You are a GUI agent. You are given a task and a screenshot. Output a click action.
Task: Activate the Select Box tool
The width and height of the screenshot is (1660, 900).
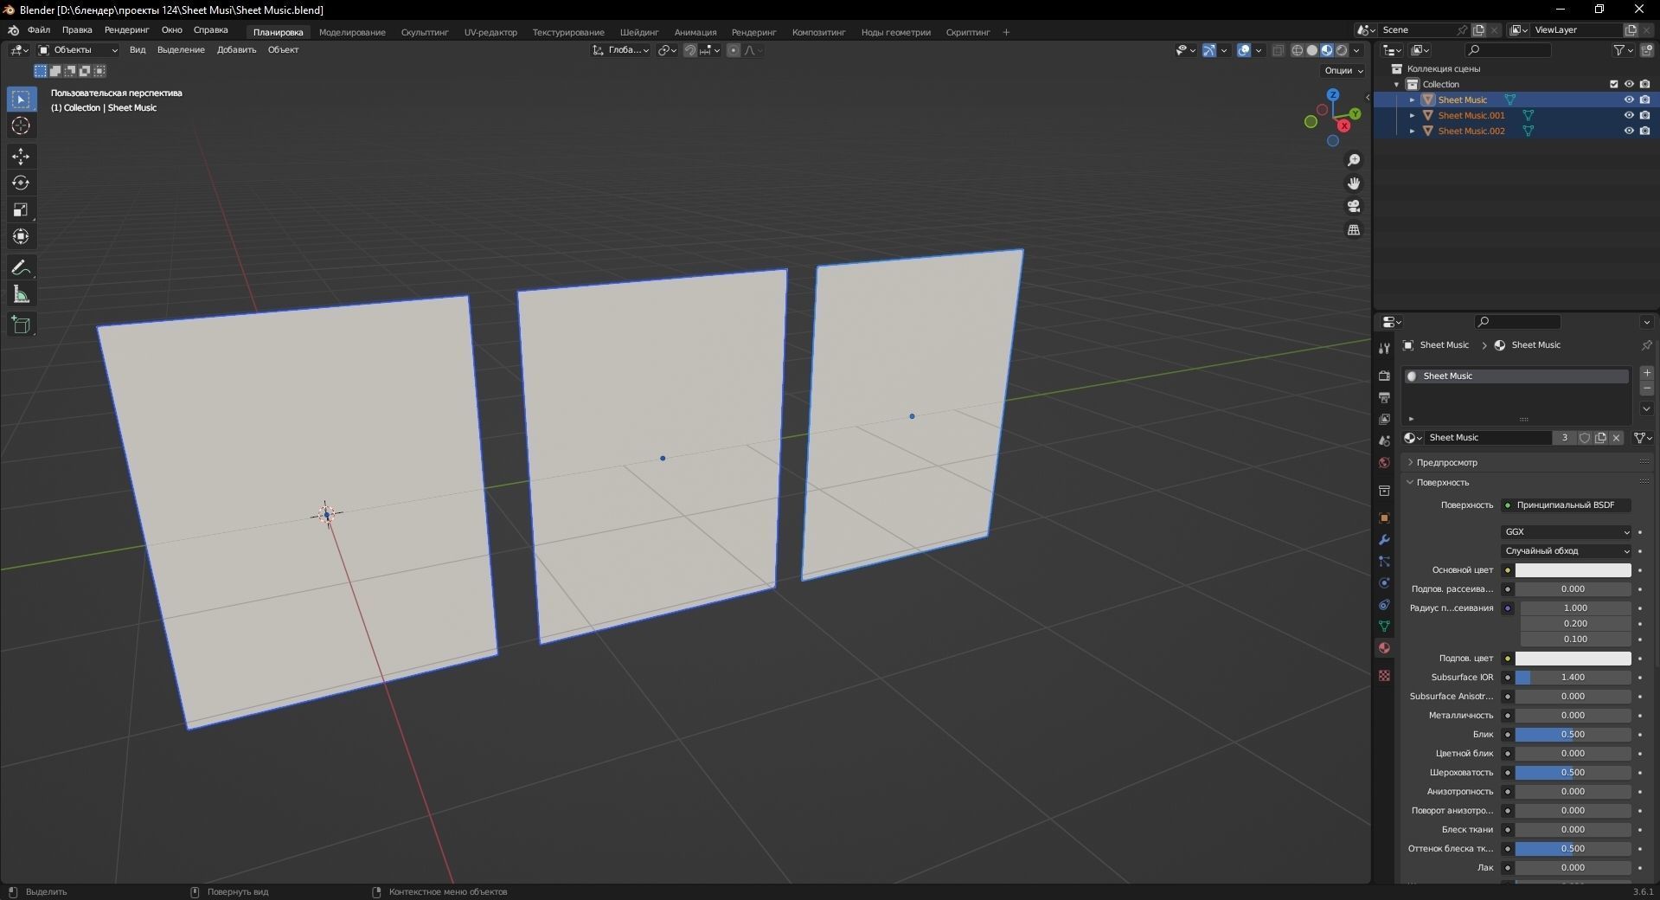[x=21, y=100]
